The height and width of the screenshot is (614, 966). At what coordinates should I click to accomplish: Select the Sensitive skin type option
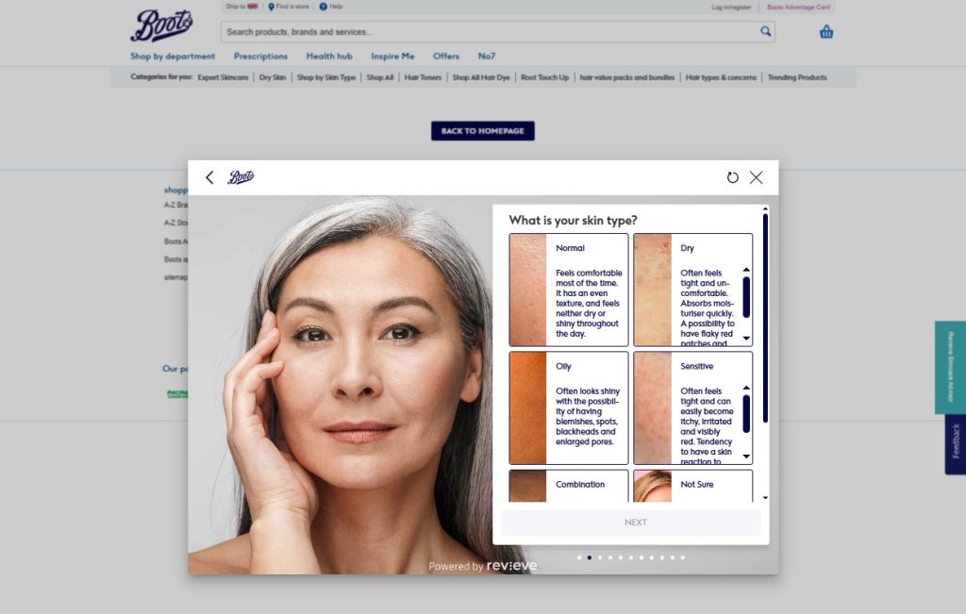(x=694, y=407)
